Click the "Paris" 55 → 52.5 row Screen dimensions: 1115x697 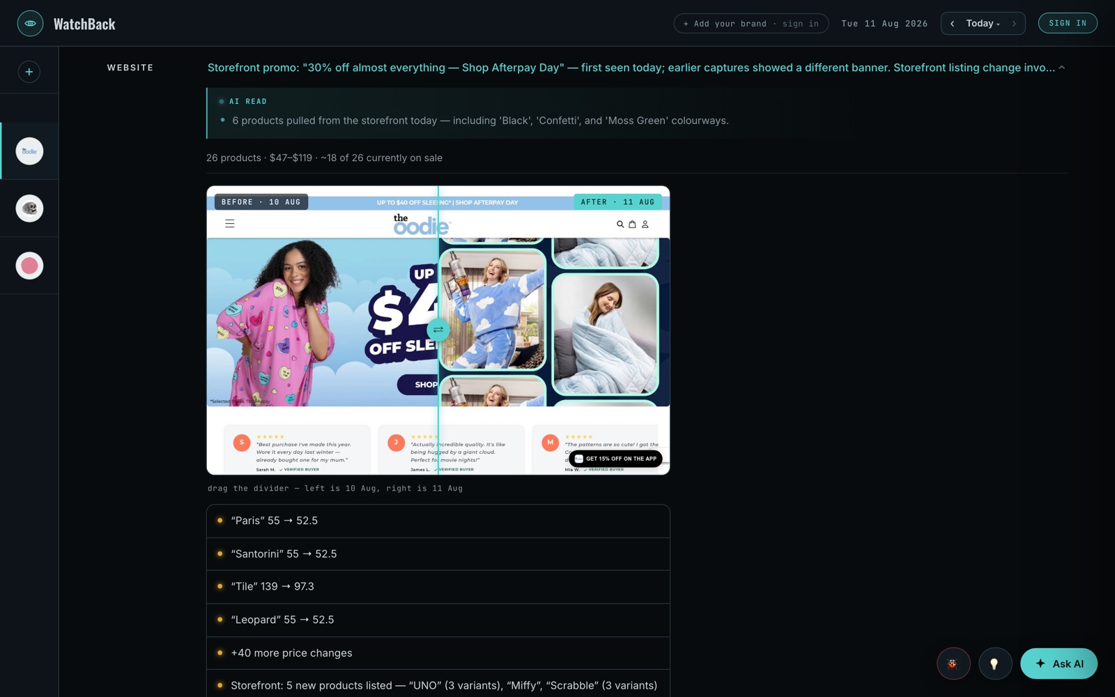[x=438, y=521]
